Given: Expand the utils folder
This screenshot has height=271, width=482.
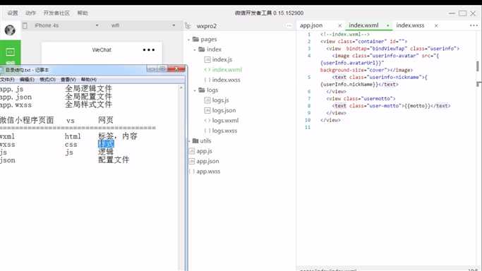Looking at the screenshot, I should pyautogui.click(x=188, y=141).
